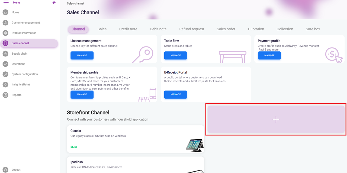Screen dimensions: 347x173
Task: Click Manage under Payment profile
Action: 269,55
